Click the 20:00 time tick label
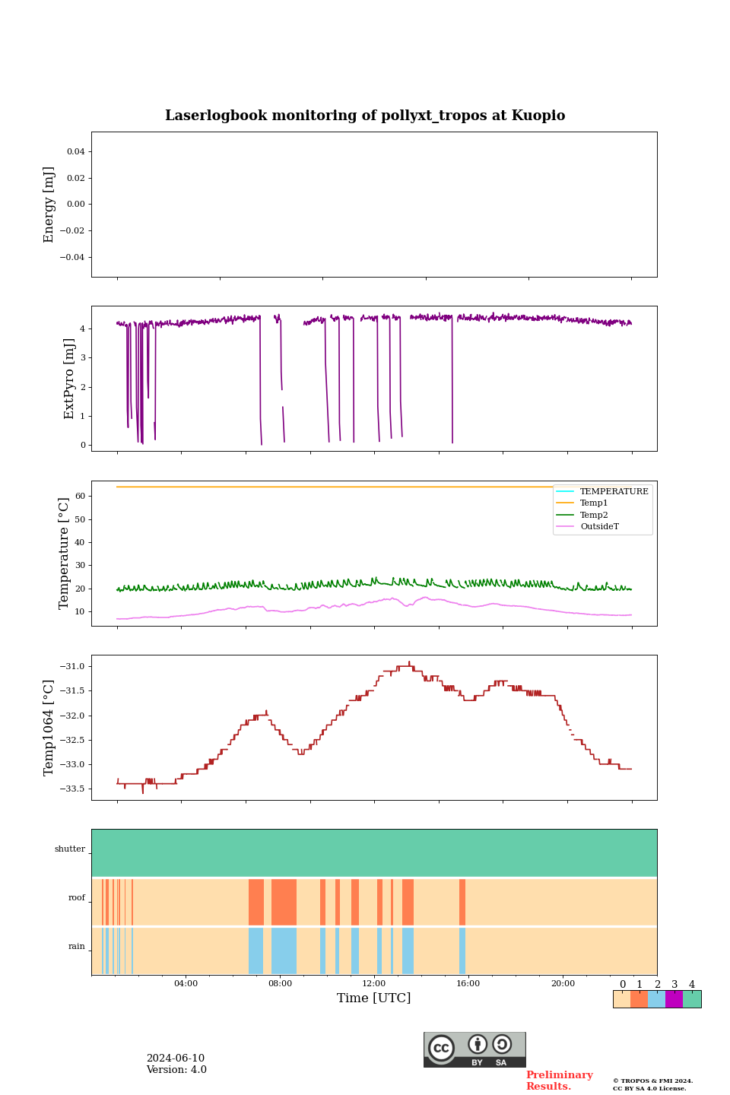730x1095 pixels. point(563,983)
